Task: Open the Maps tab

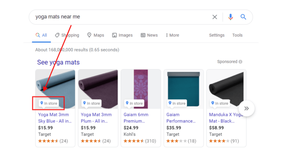Action: point(96,35)
